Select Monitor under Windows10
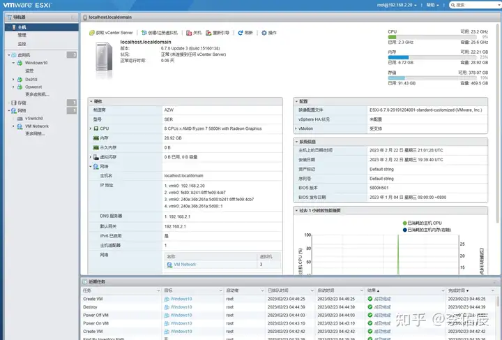The height and width of the screenshot is (340, 502). [x=29, y=71]
